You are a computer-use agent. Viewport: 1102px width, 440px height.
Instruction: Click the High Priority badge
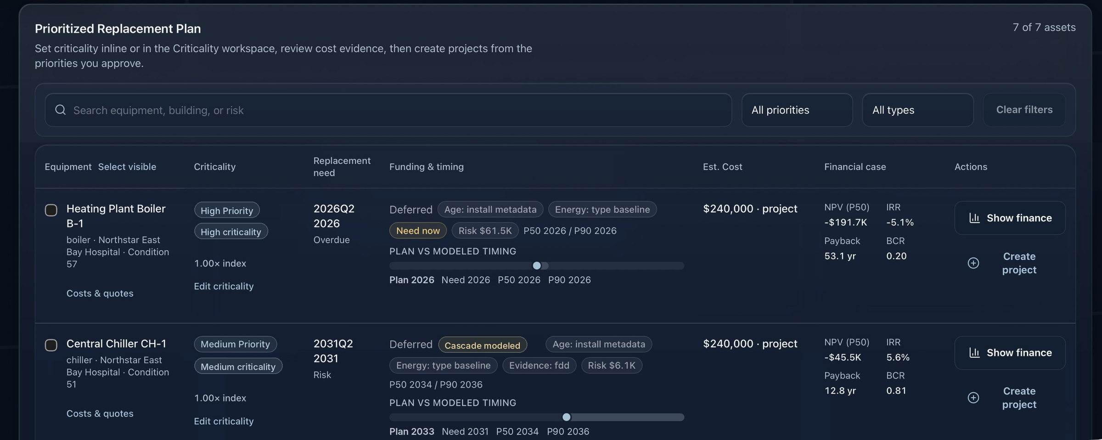click(x=227, y=210)
